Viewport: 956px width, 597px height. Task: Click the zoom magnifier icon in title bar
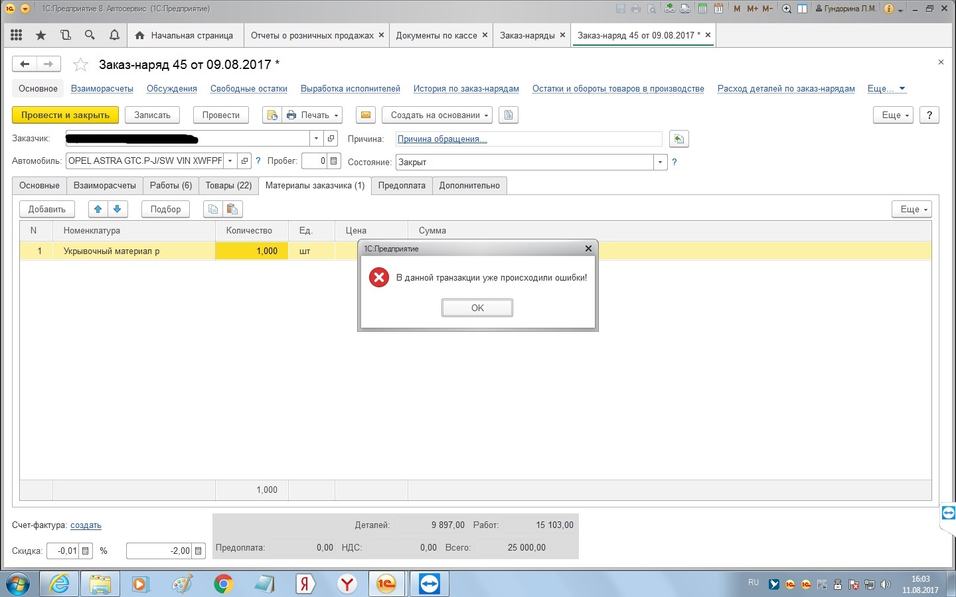click(x=787, y=9)
